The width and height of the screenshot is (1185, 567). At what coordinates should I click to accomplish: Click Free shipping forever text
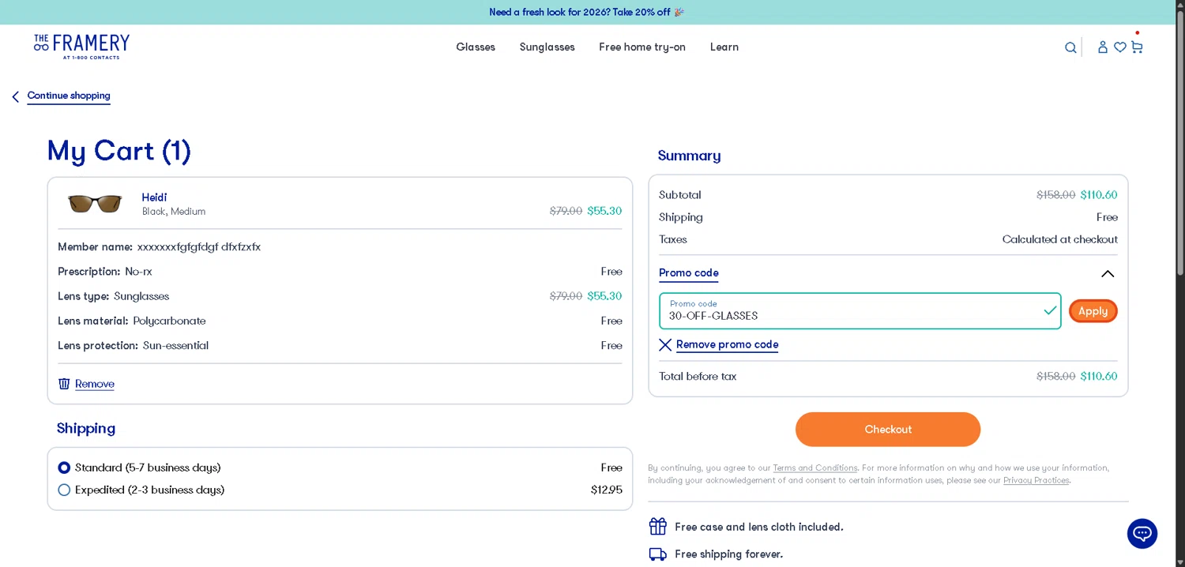tap(729, 554)
